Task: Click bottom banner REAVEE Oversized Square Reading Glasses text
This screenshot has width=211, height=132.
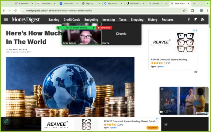Action: 131,121
